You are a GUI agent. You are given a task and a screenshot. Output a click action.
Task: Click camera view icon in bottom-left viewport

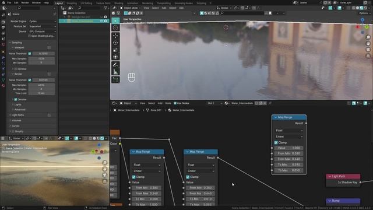[x=105, y=175]
